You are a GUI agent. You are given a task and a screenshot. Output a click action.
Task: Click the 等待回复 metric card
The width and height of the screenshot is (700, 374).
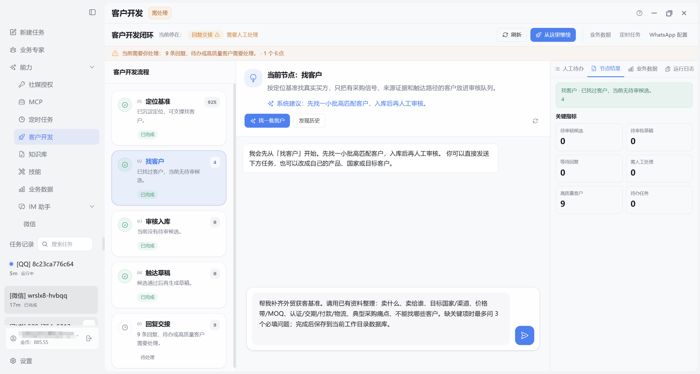tap(589, 168)
